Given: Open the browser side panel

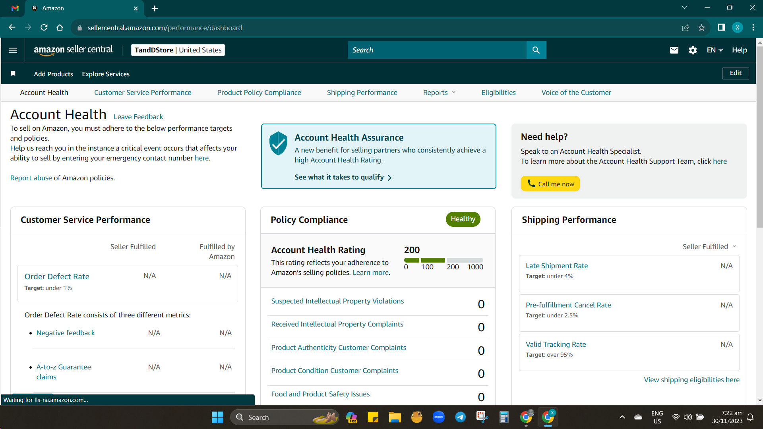Looking at the screenshot, I should click(721, 27).
